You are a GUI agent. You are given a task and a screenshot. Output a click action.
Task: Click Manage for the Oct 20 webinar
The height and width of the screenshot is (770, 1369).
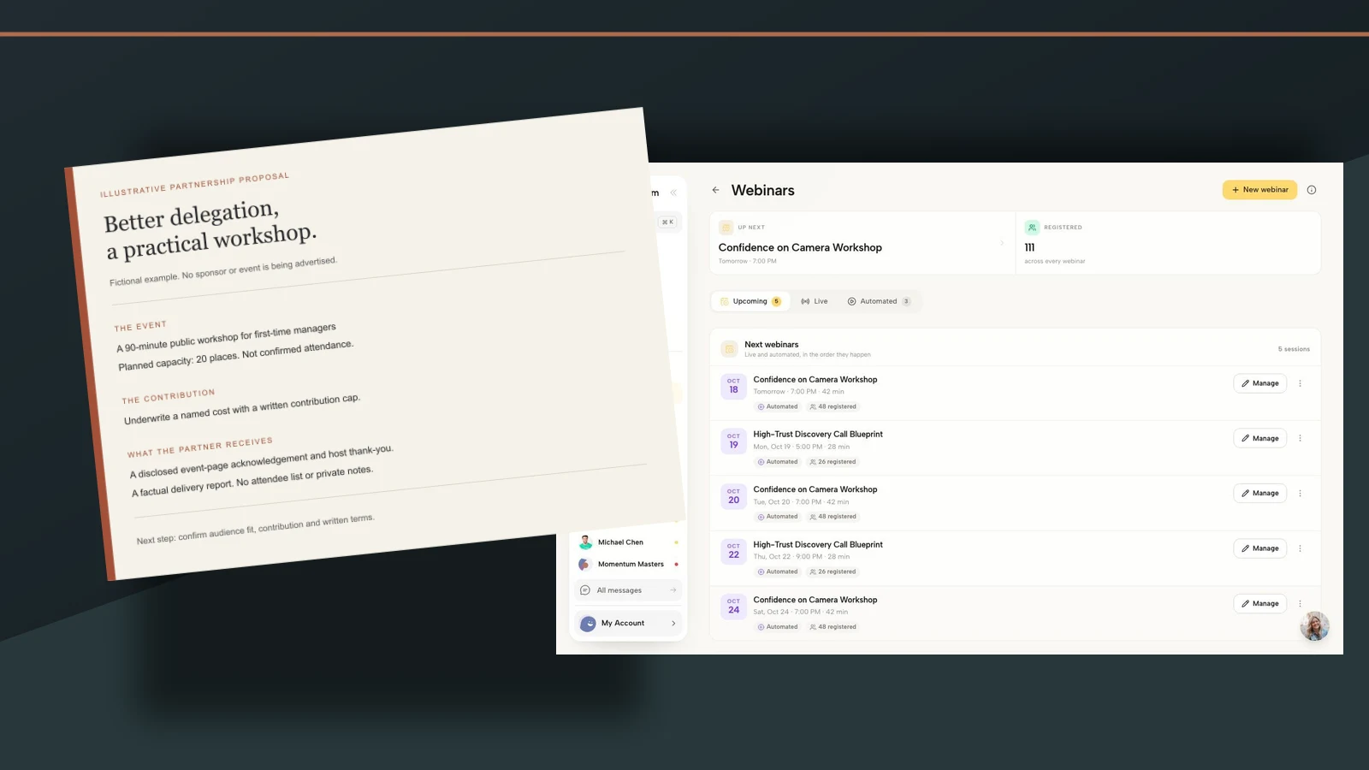tap(1259, 494)
